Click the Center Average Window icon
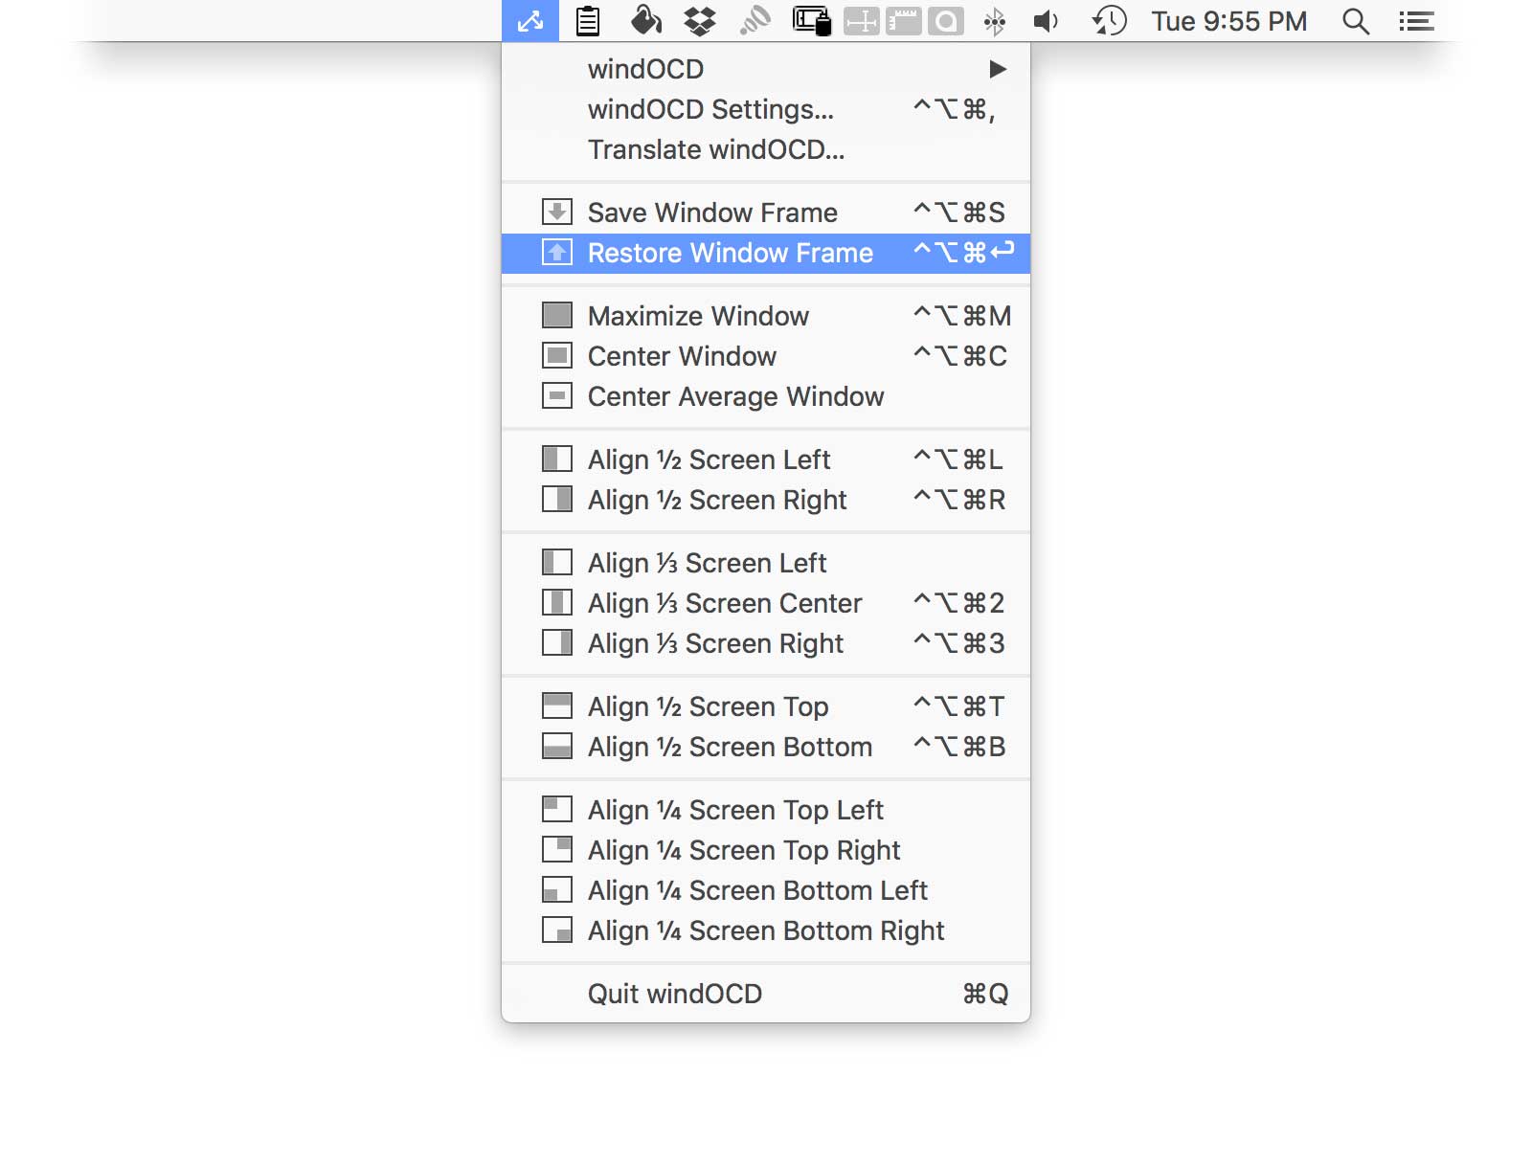The width and height of the screenshot is (1532, 1165). click(557, 395)
